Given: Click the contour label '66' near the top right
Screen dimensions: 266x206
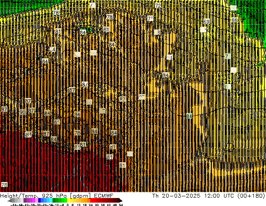Looking at the screenshot, I should tap(234, 20).
